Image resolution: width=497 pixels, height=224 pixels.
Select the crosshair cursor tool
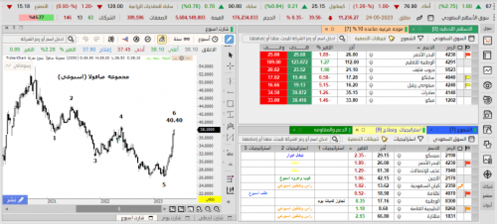(230, 66)
